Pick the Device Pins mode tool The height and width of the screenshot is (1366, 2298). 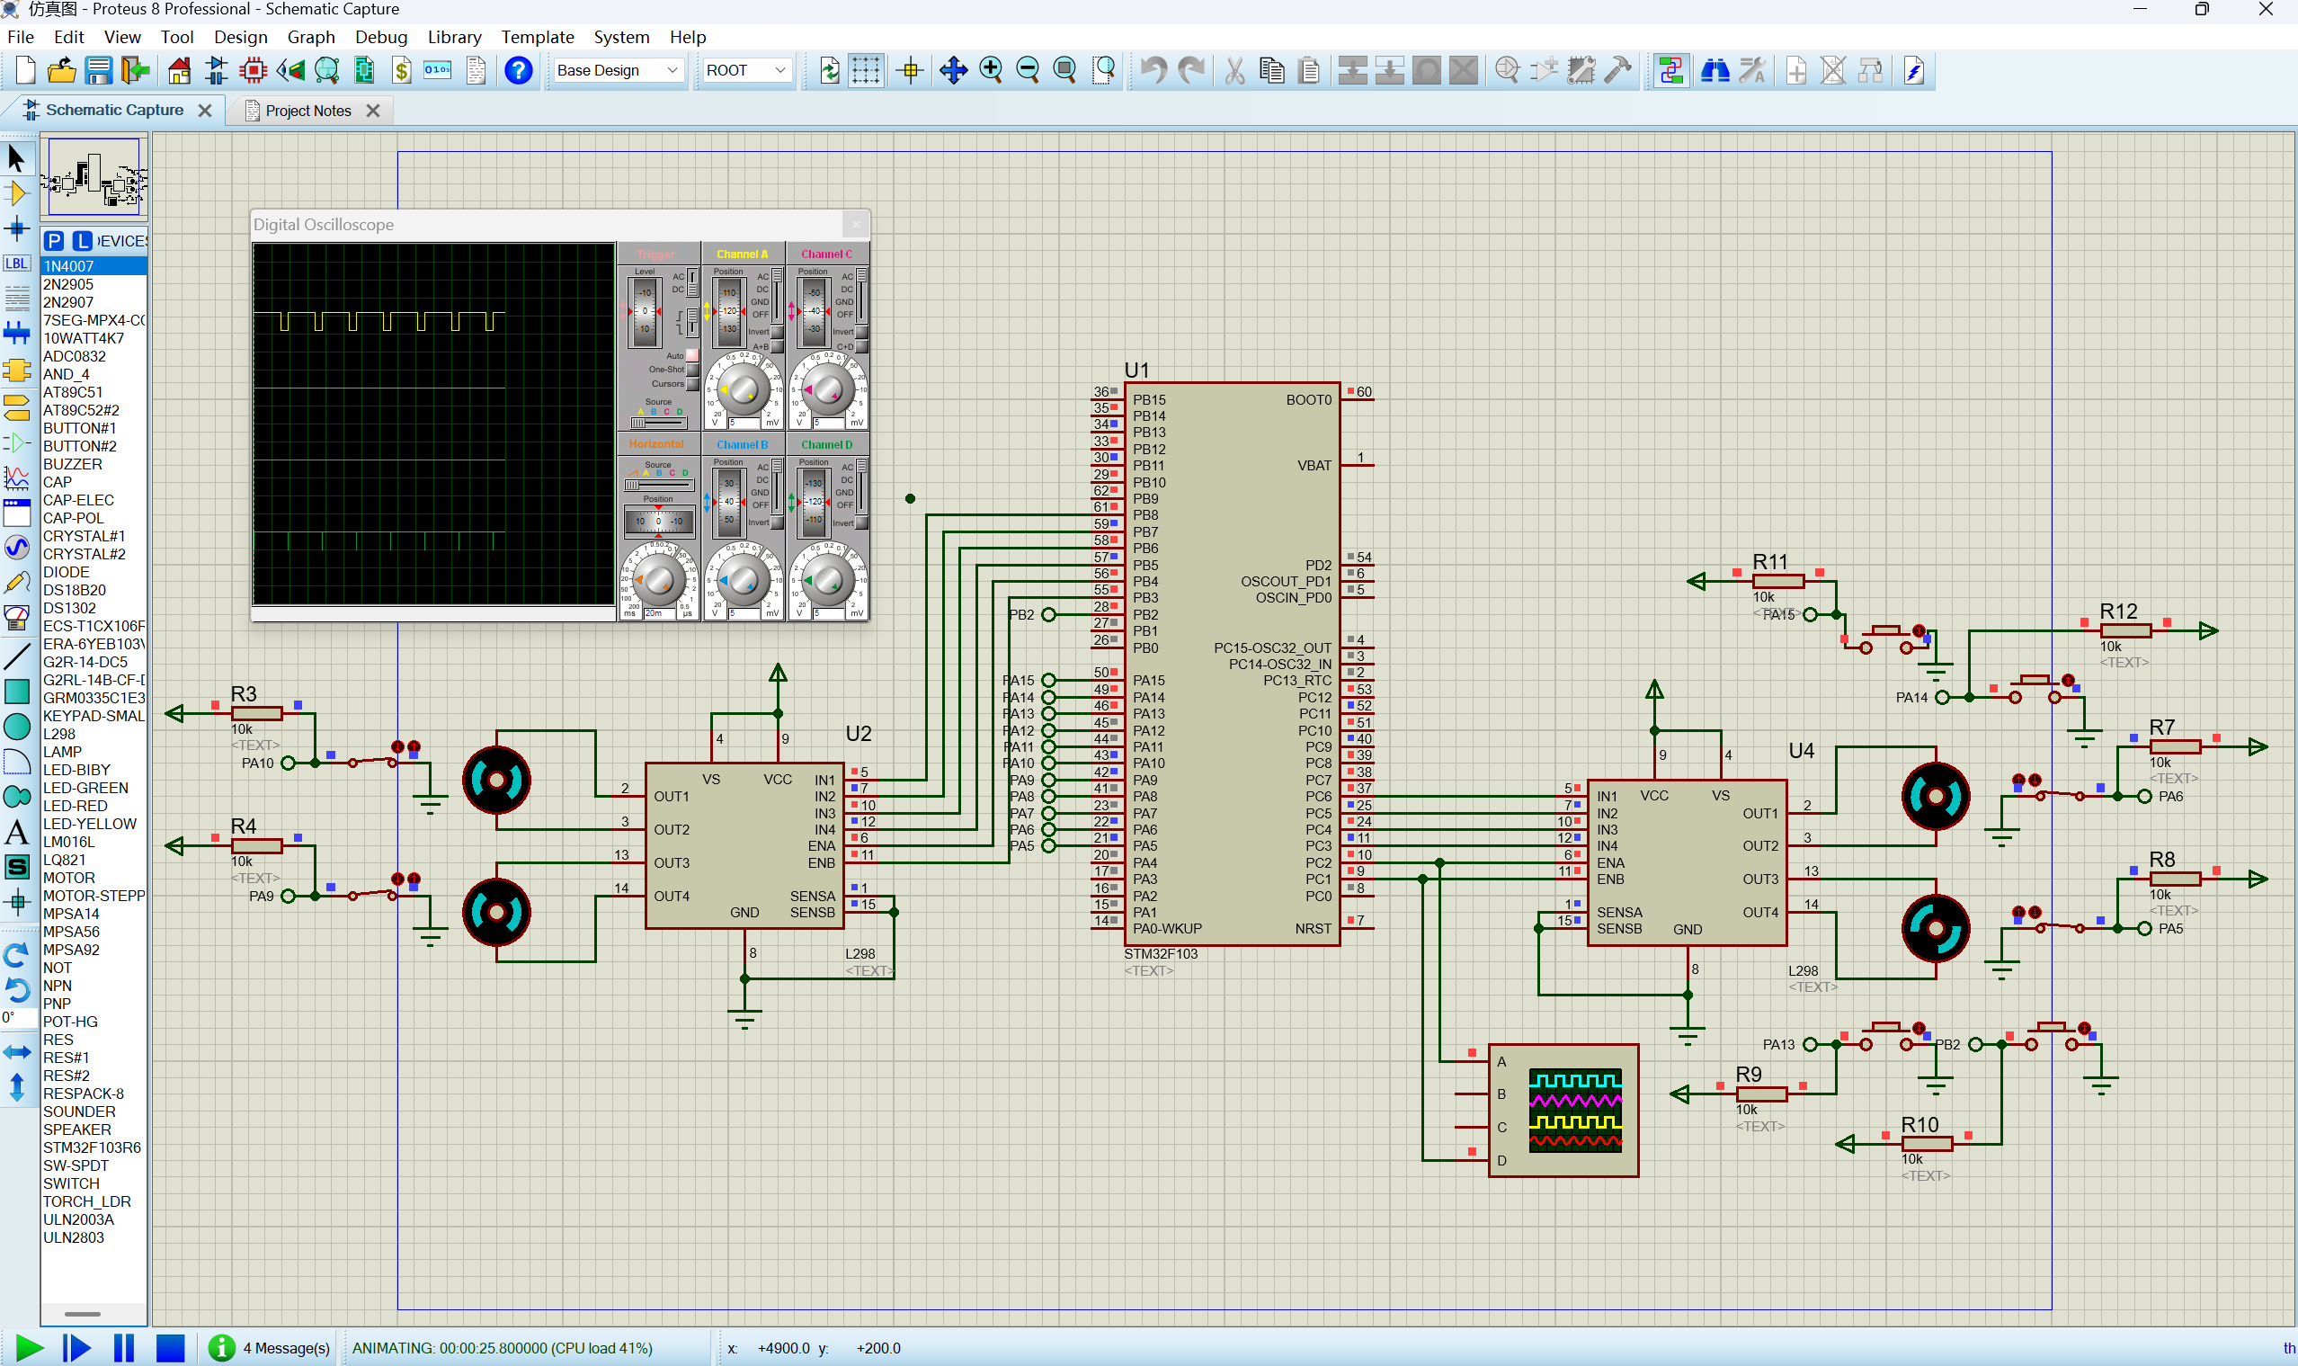(x=16, y=442)
